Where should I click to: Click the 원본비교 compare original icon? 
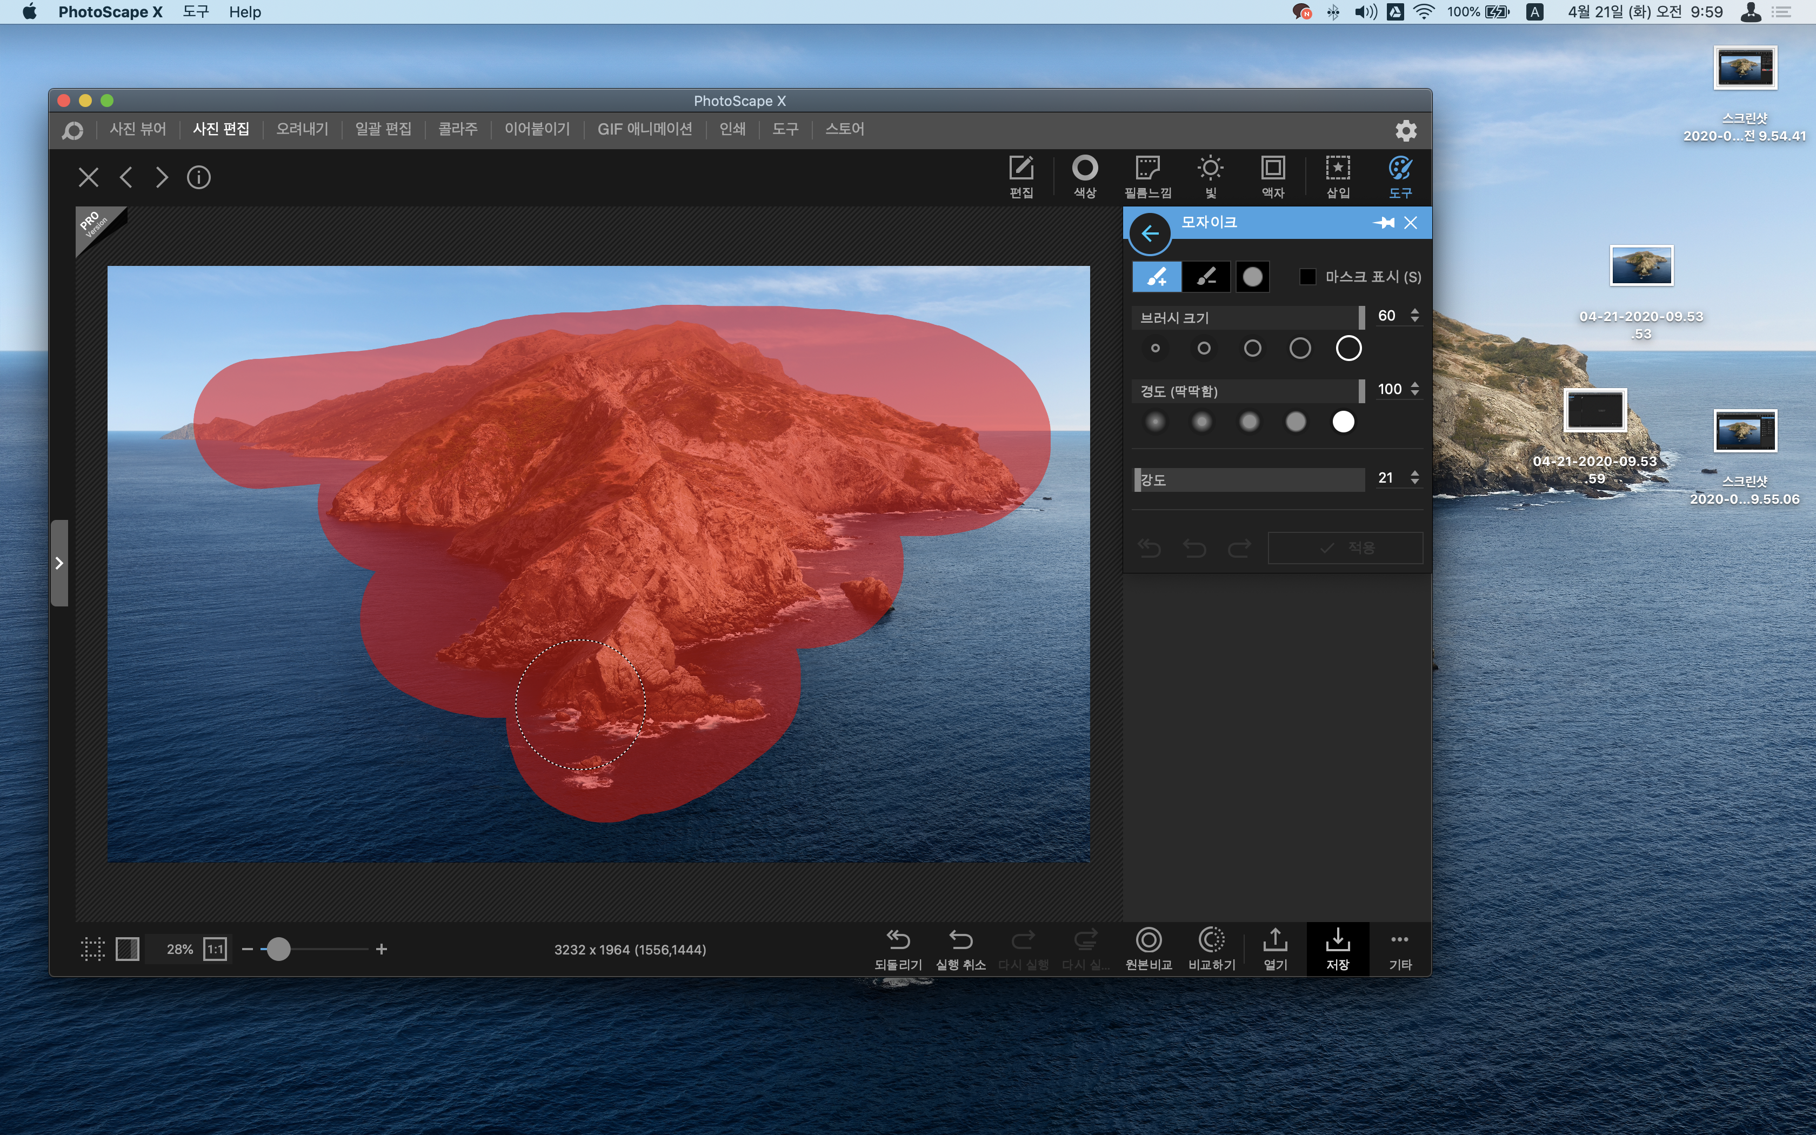click(1148, 948)
